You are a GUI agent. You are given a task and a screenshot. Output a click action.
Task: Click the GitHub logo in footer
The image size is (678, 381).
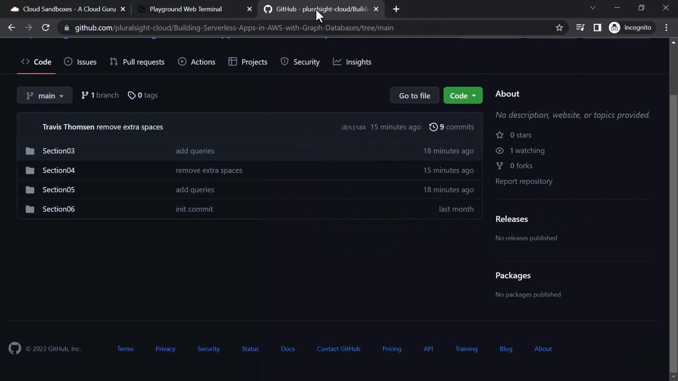(15, 348)
